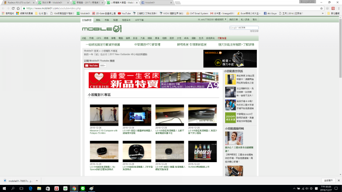Viewport: 342px width, 192px height.
Task: Click the Google site search field
Action: point(244,27)
